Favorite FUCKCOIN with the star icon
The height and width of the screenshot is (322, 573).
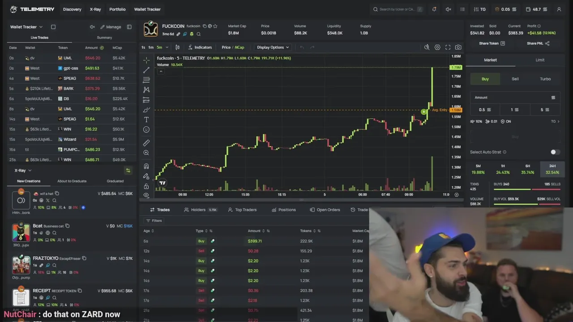pos(215,26)
